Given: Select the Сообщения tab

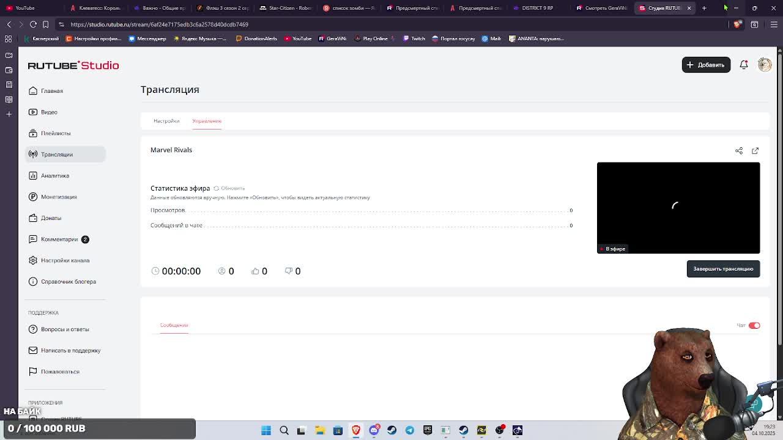Looking at the screenshot, I should (174, 325).
